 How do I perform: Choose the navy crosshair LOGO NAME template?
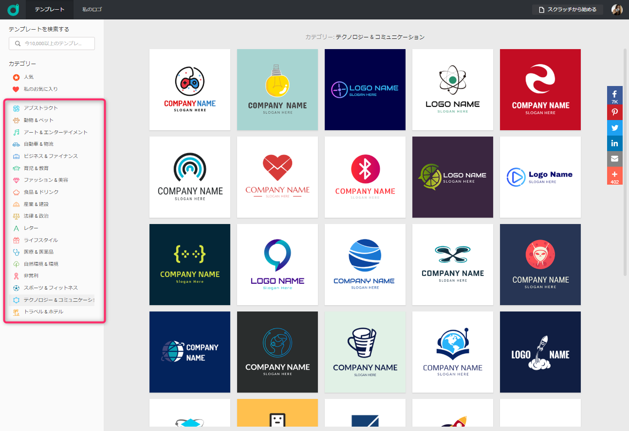tap(365, 89)
